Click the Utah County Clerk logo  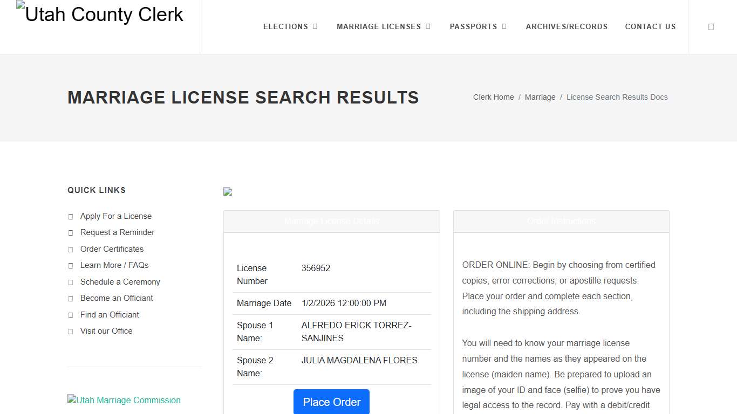(x=99, y=14)
